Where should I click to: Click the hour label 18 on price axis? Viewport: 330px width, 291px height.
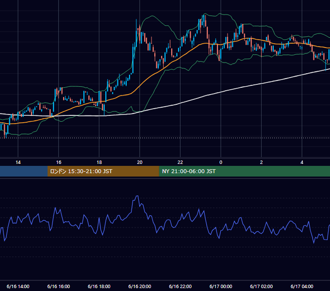(99, 162)
